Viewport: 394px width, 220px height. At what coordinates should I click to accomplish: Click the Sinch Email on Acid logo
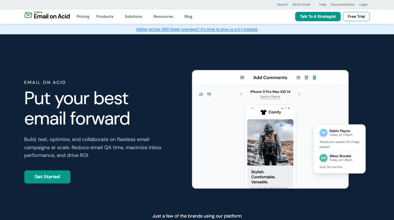(47, 15)
